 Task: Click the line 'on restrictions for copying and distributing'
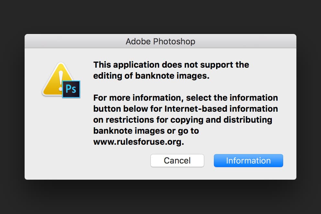[x=183, y=120]
